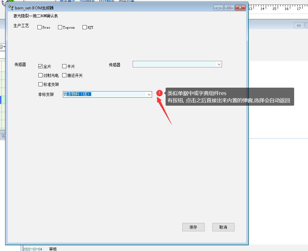The image size is (308, 251).
Task: Check the Topcon process option
Action: pyautogui.click(x=60, y=27)
